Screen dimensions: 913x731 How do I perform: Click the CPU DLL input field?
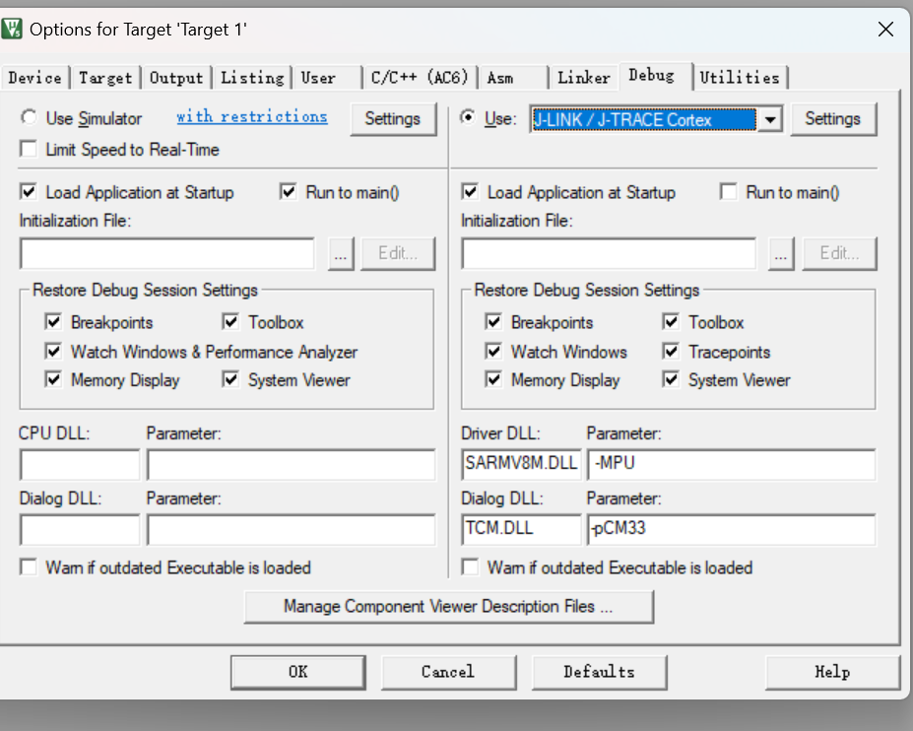(80, 464)
